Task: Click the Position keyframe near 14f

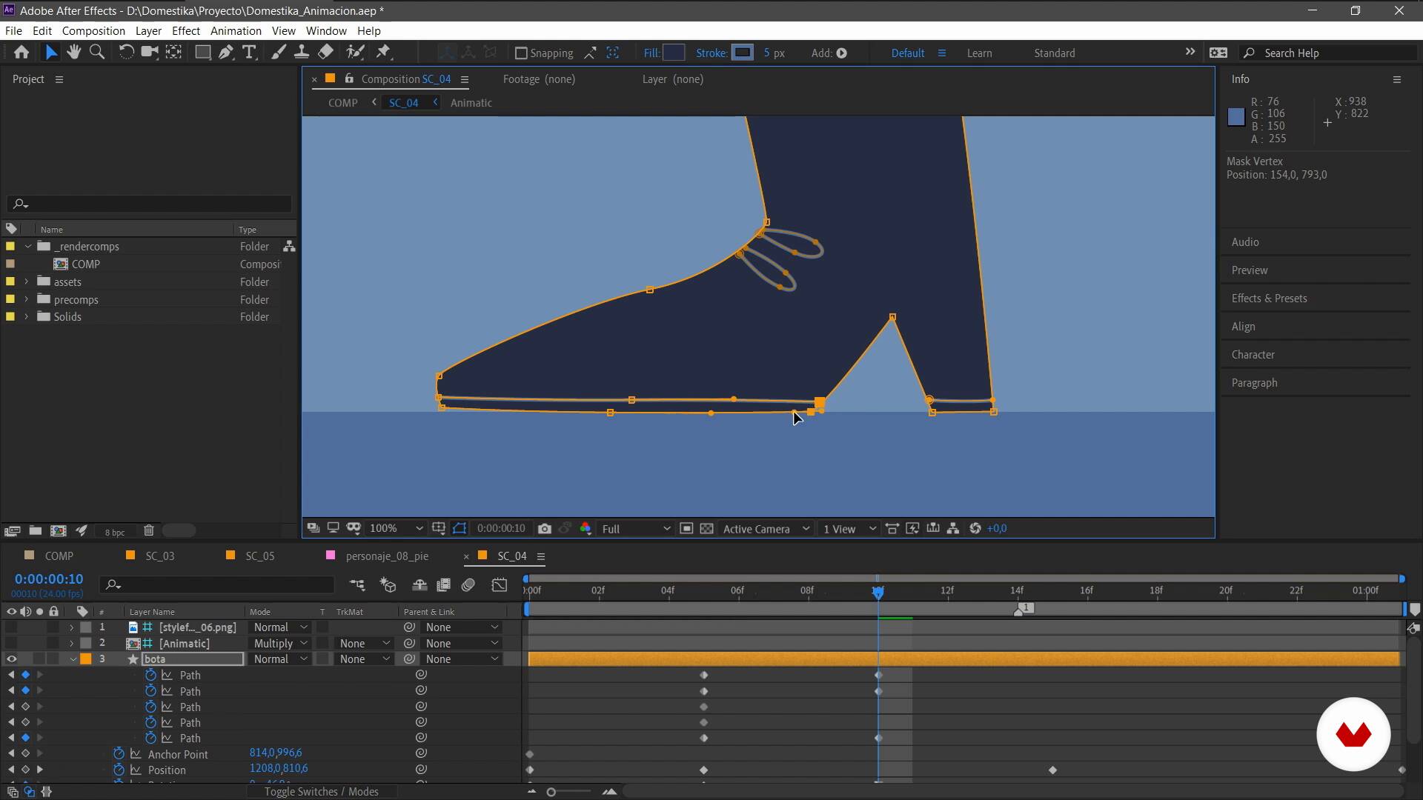Action: pos(1052,770)
